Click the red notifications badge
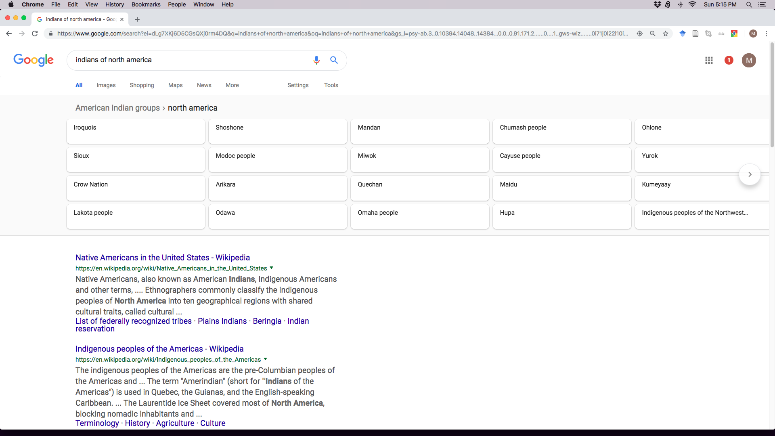The height and width of the screenshot is (436, 775). point(729,60)
